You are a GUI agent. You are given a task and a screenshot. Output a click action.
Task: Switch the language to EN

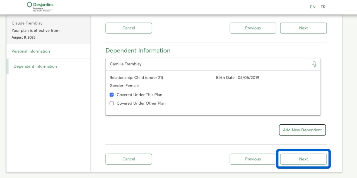[313, 7]
